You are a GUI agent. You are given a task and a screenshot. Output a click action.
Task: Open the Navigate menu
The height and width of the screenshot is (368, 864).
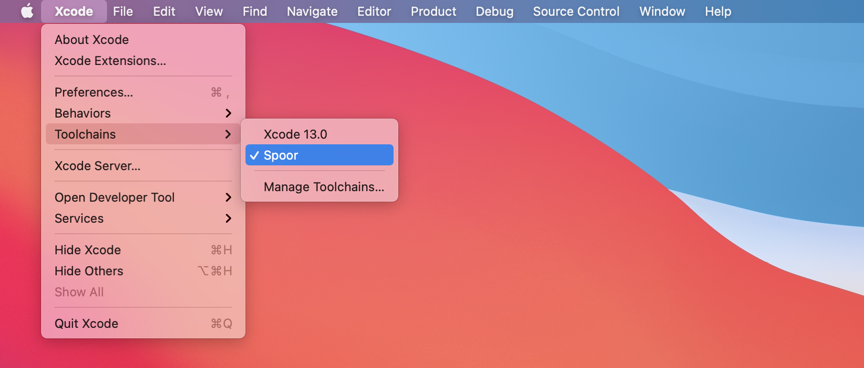(312, 11)
